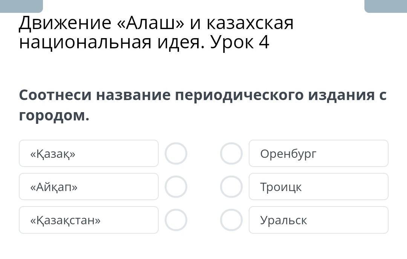The image size is (407, 259).
Task: Click the connector circle left of Троицк
Action: (x=231, y=187)
